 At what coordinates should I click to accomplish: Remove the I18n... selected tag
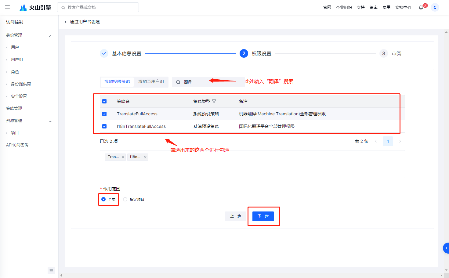click(x=145, y=157)
